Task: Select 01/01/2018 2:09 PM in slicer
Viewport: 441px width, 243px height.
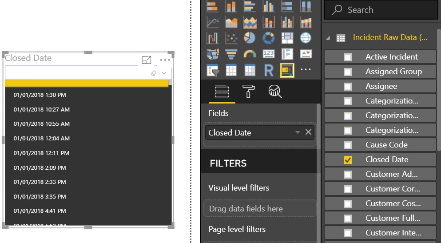Action: (x=40, y=167)
